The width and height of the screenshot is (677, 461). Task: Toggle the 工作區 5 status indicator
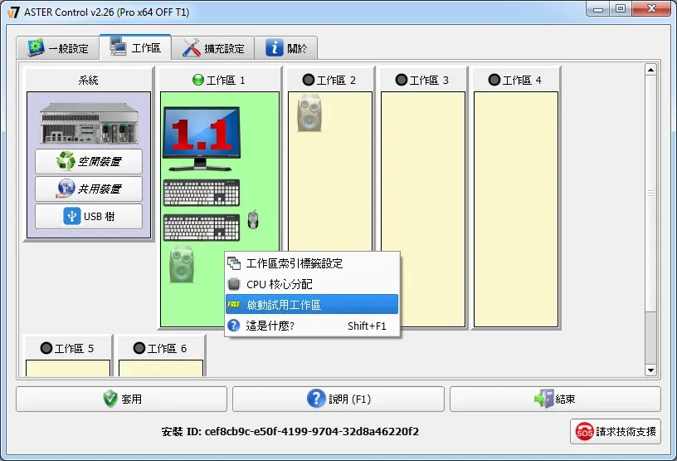[46, 348]
